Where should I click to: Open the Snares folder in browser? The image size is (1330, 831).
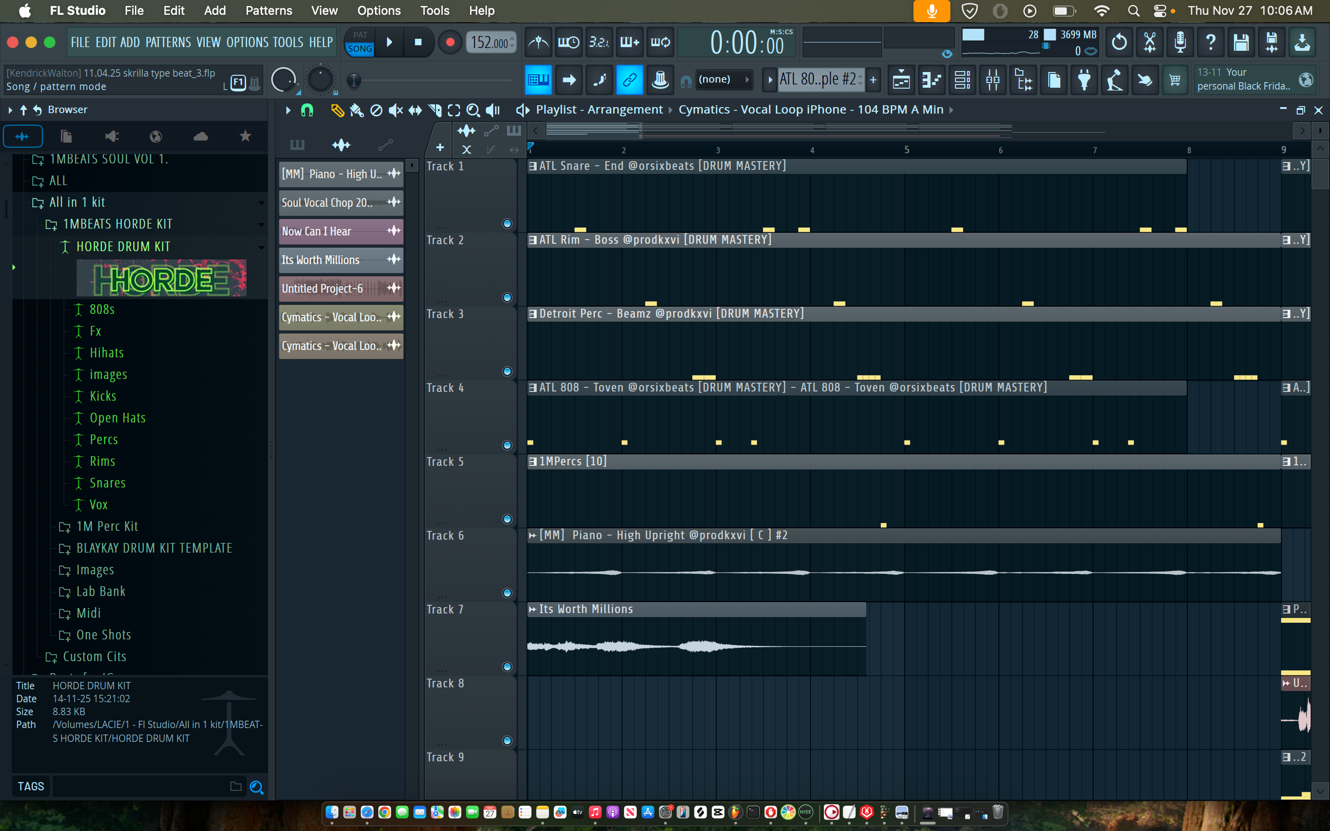tap(108, 482)
